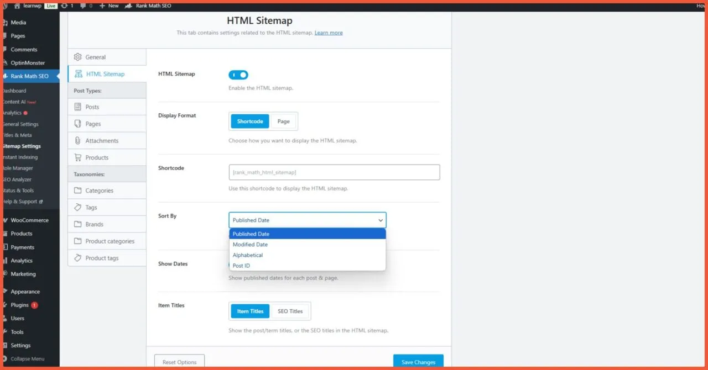Disable the HTML Sitemap toggle
The image size is (708, 370).
click(238, 75)
